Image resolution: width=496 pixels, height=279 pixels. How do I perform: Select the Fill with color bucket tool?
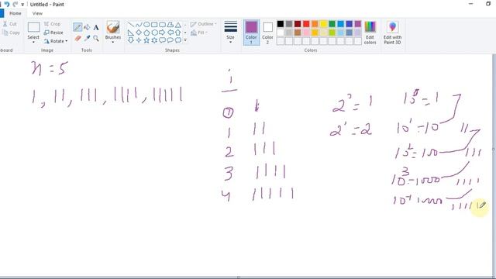87,27
